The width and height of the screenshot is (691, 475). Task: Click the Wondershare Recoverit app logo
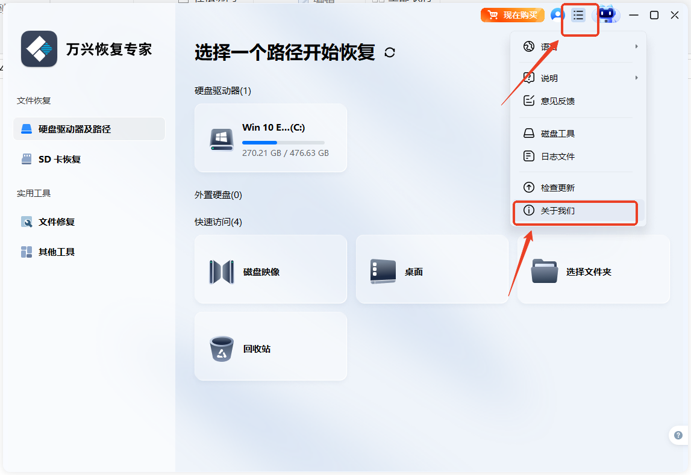click(39, 49)
